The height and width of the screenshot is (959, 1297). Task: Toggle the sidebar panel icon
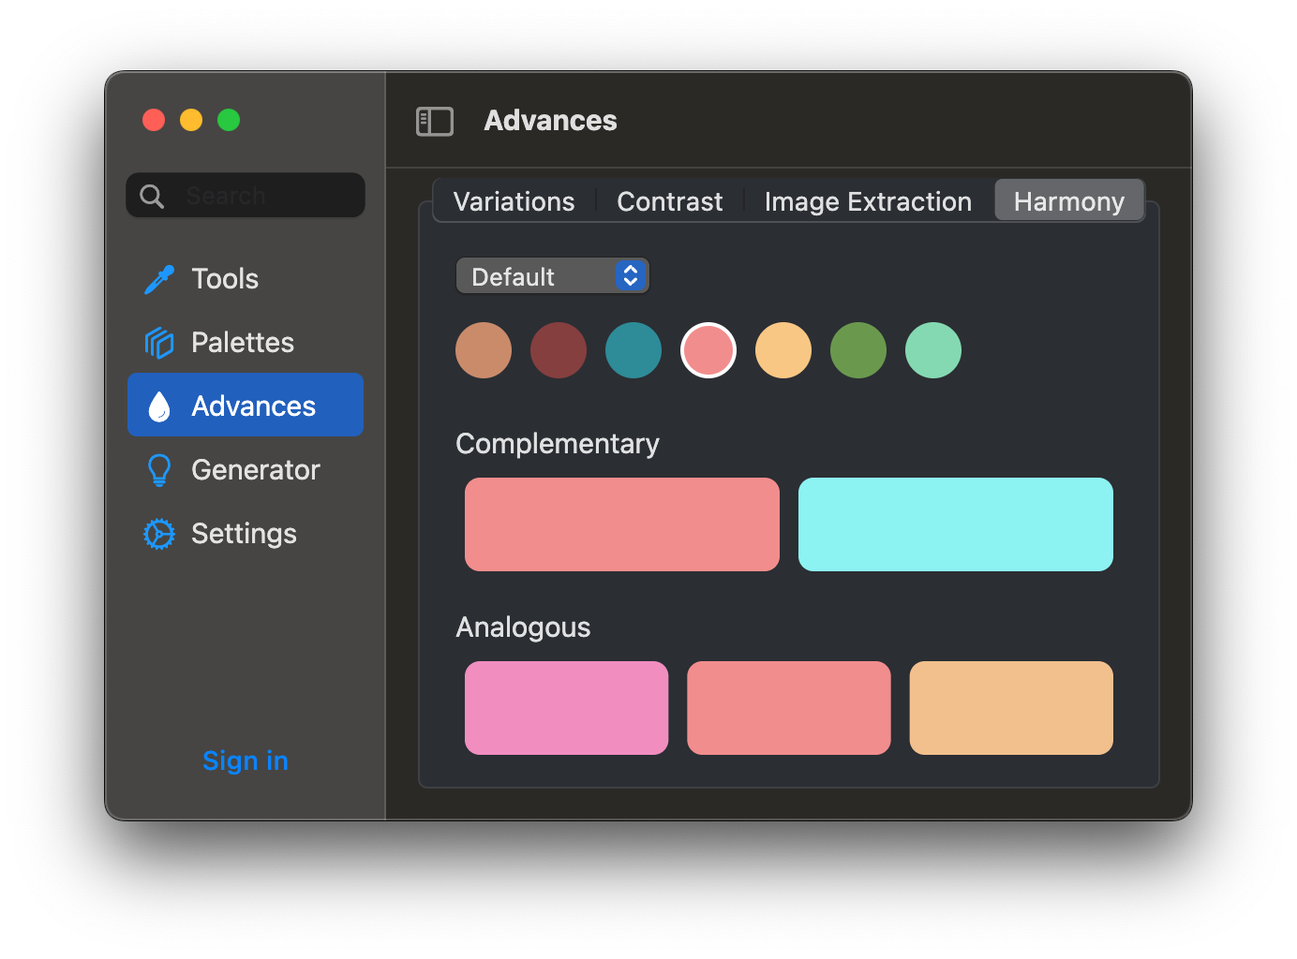435,121
